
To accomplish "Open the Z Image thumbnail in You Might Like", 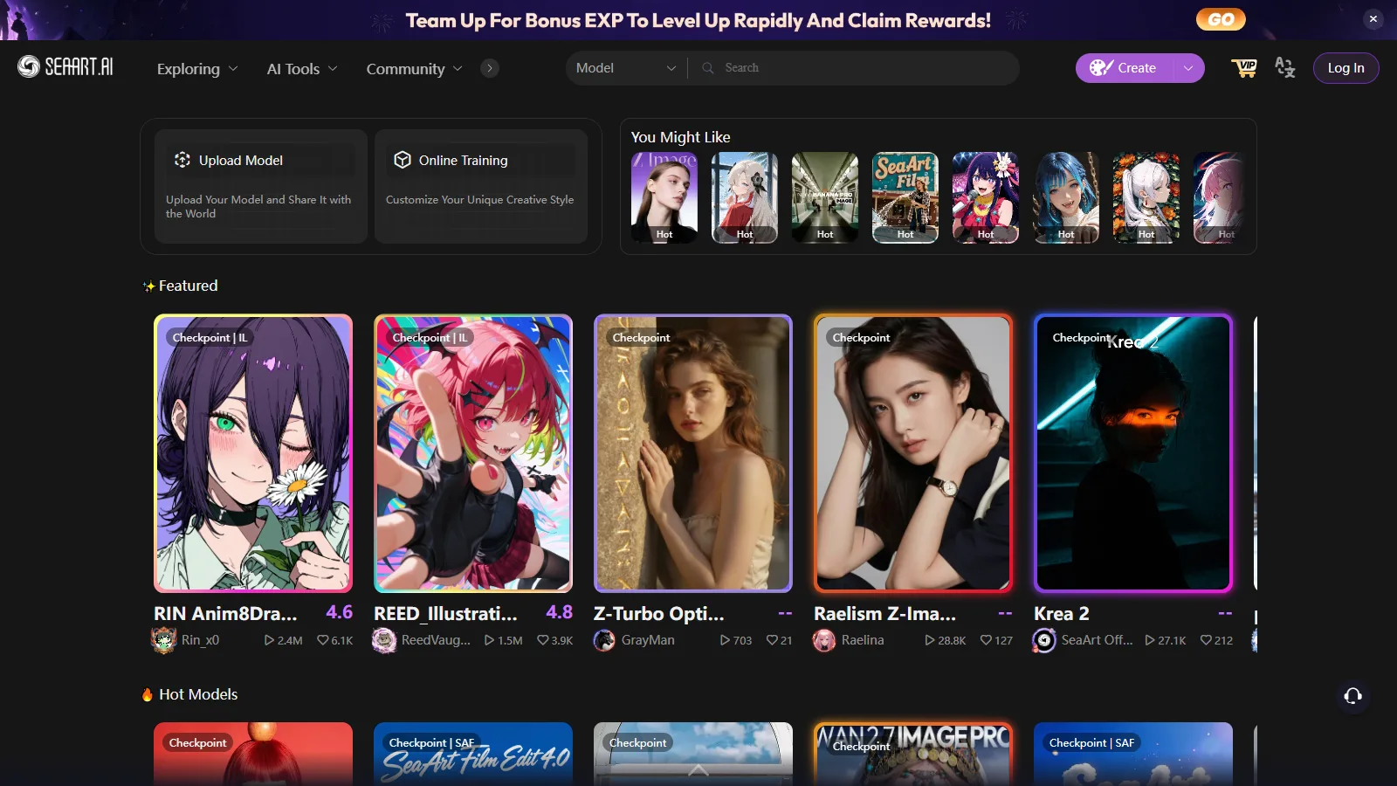I will [x=664, y=197].
